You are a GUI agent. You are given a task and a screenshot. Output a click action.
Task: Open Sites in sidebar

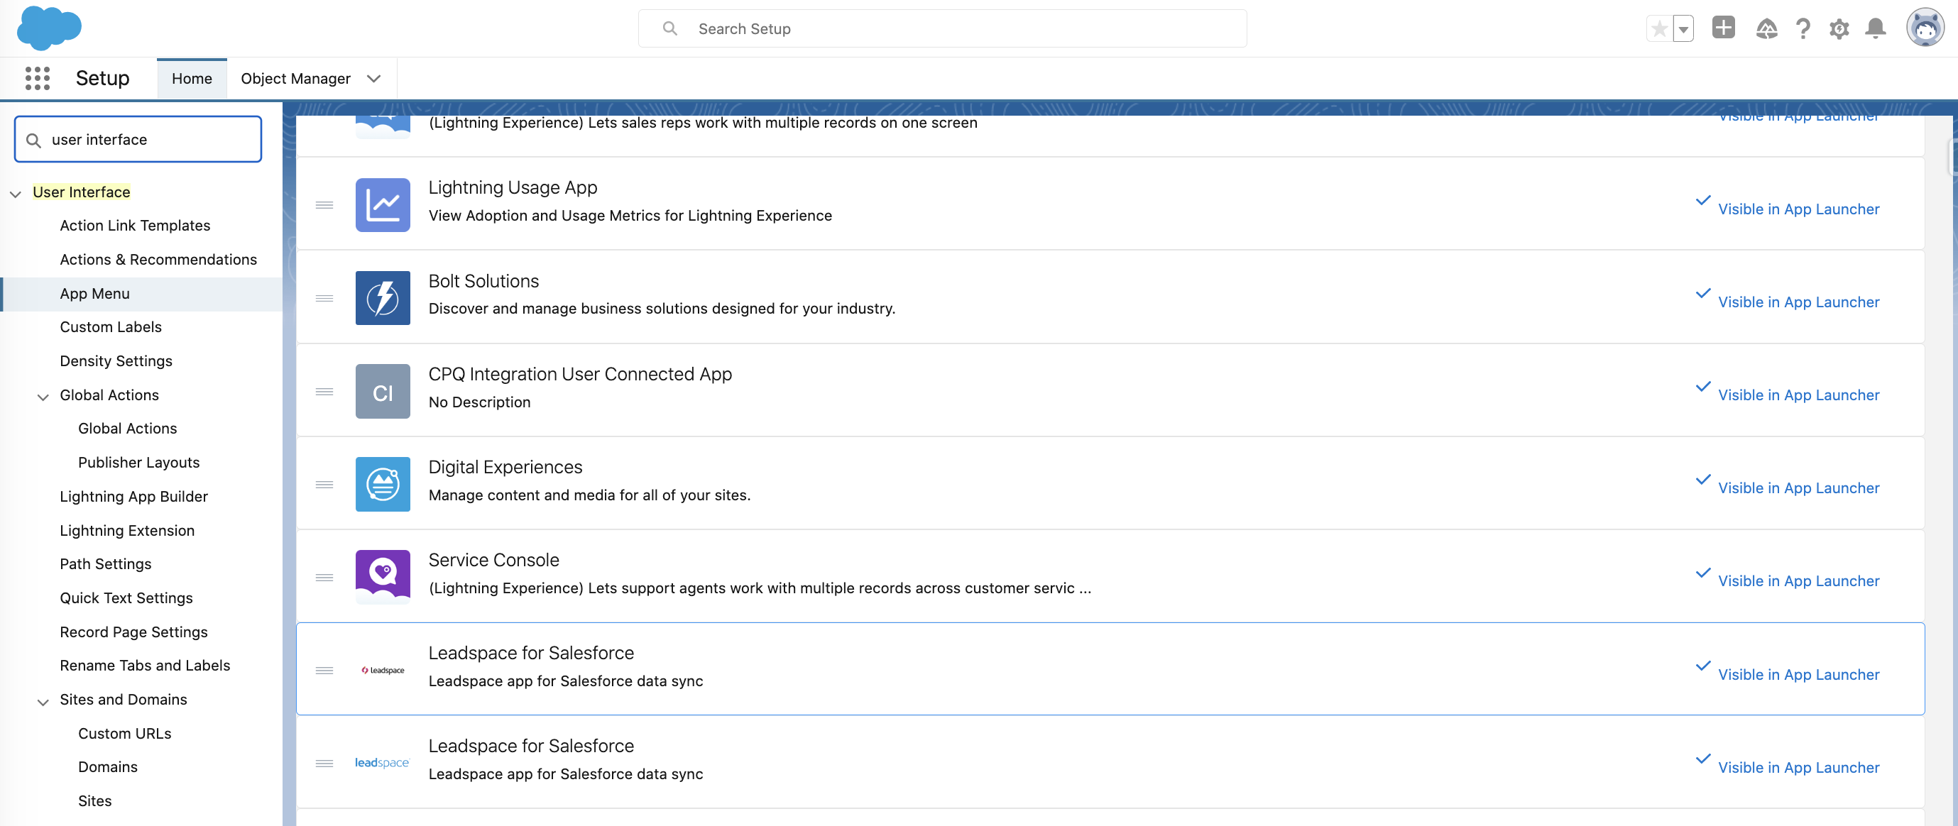pyautogui.click(x=95, y=801)
